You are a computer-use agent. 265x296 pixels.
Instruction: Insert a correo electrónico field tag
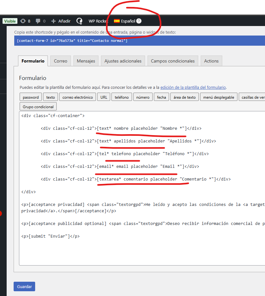[78, 97]
